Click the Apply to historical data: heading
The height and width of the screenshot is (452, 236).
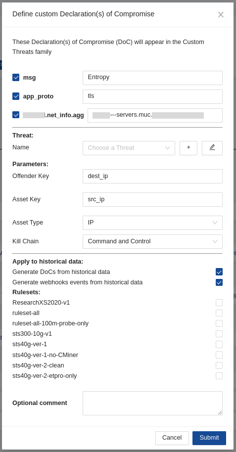(47, 262)
